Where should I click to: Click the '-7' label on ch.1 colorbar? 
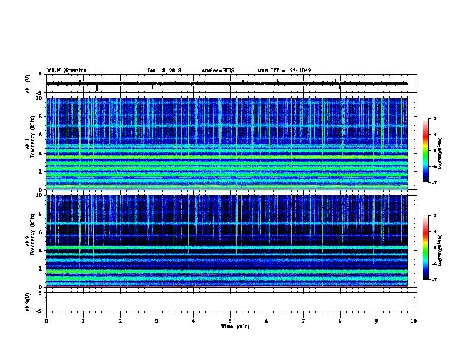click(434, 182)
